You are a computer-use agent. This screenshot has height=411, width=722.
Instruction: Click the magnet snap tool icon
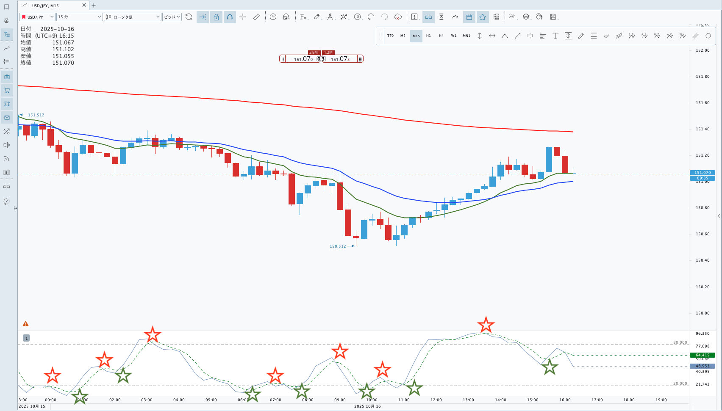coord(230,17)
